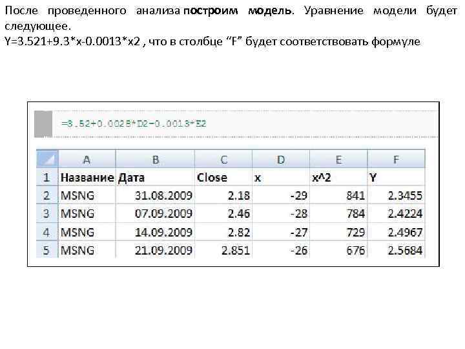This screenshot has height=349, width=465.
Task: Select row 2 header
Action: pos(47,195)
